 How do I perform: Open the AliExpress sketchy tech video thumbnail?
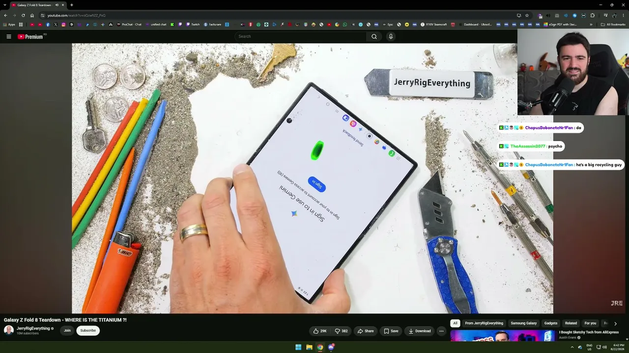coord(503,335)
